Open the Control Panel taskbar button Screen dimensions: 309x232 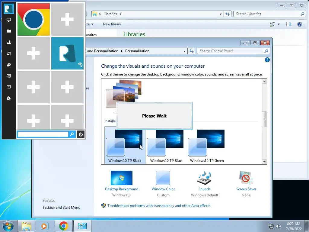click(82, 226)
